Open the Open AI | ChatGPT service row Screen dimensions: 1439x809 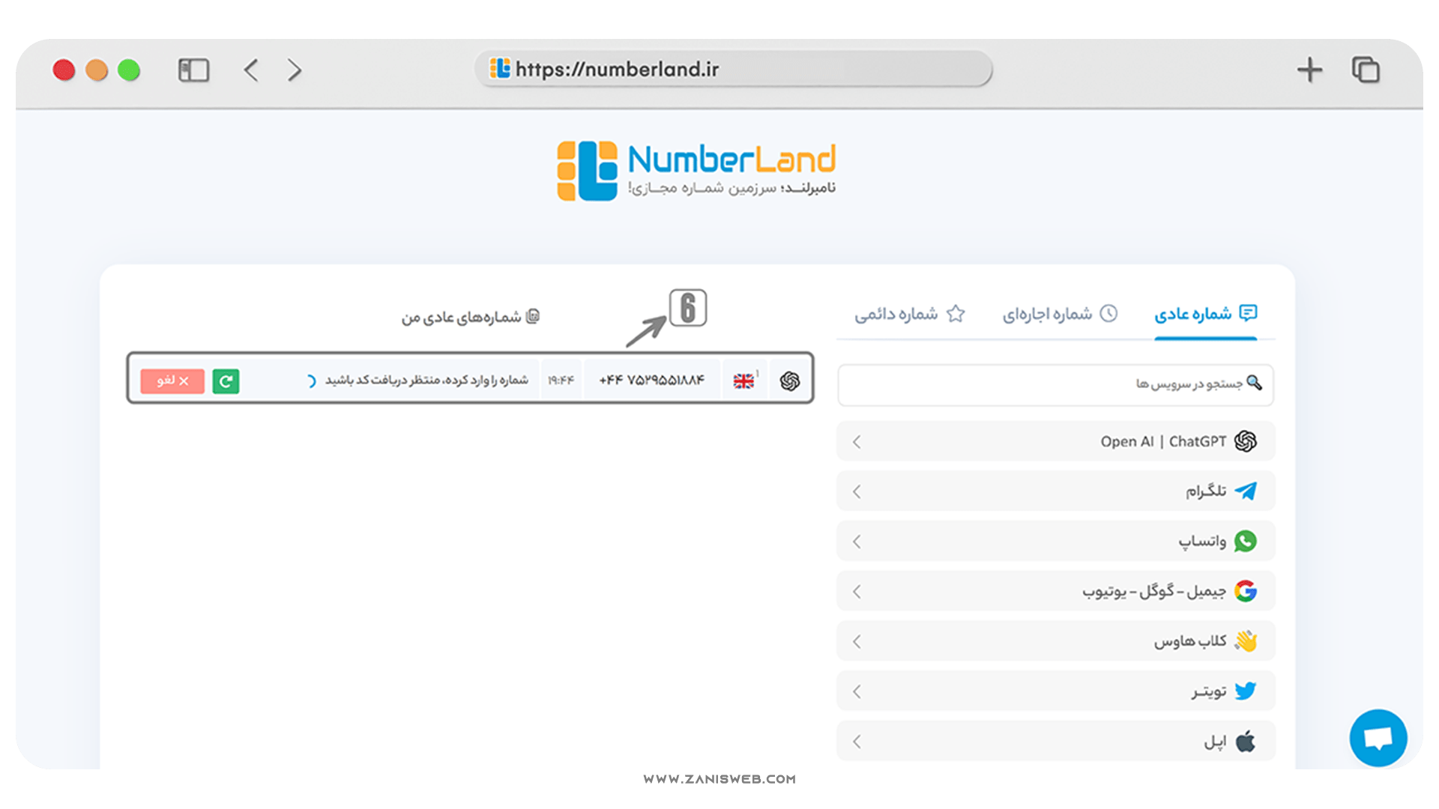coord(1055,441)
